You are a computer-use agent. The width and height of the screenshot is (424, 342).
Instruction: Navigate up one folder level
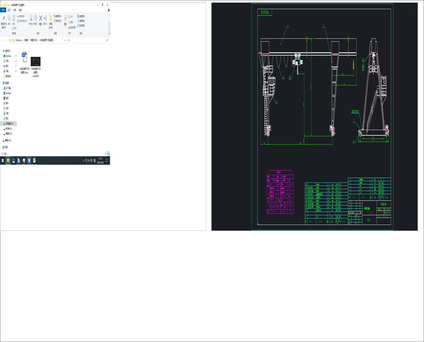(x=10, y=40)
